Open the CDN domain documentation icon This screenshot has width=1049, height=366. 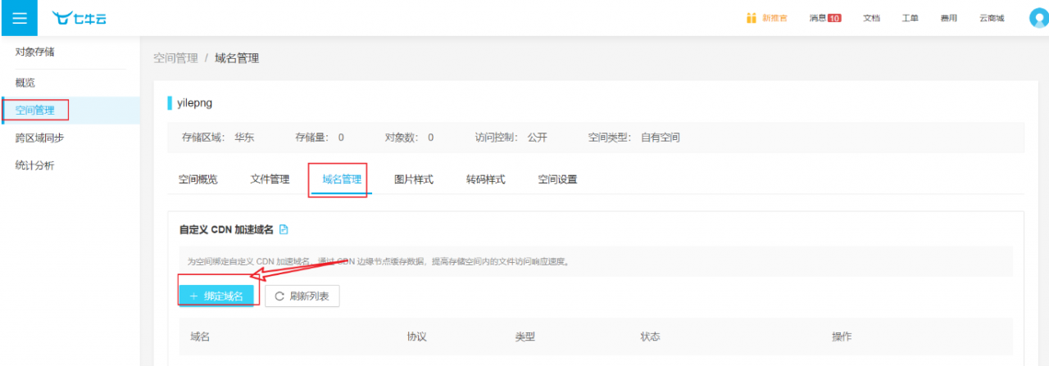(x=284, y=229)
